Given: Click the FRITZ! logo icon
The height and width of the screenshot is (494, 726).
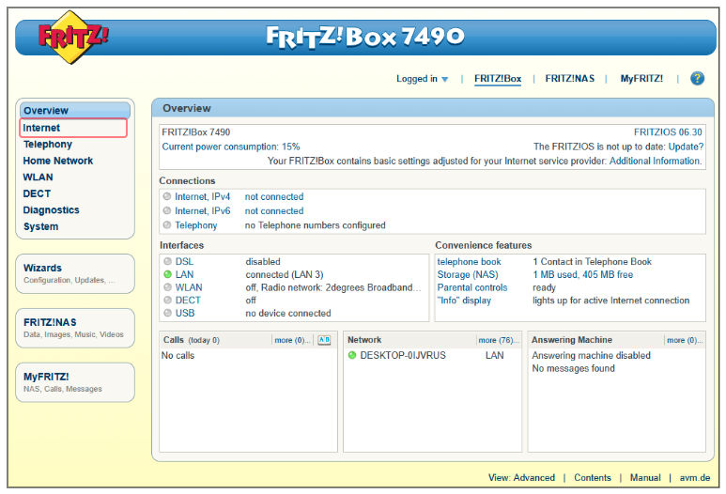Looking at the screenshot, I should pos(71,37).
